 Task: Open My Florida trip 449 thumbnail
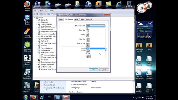tap(139, 47)
